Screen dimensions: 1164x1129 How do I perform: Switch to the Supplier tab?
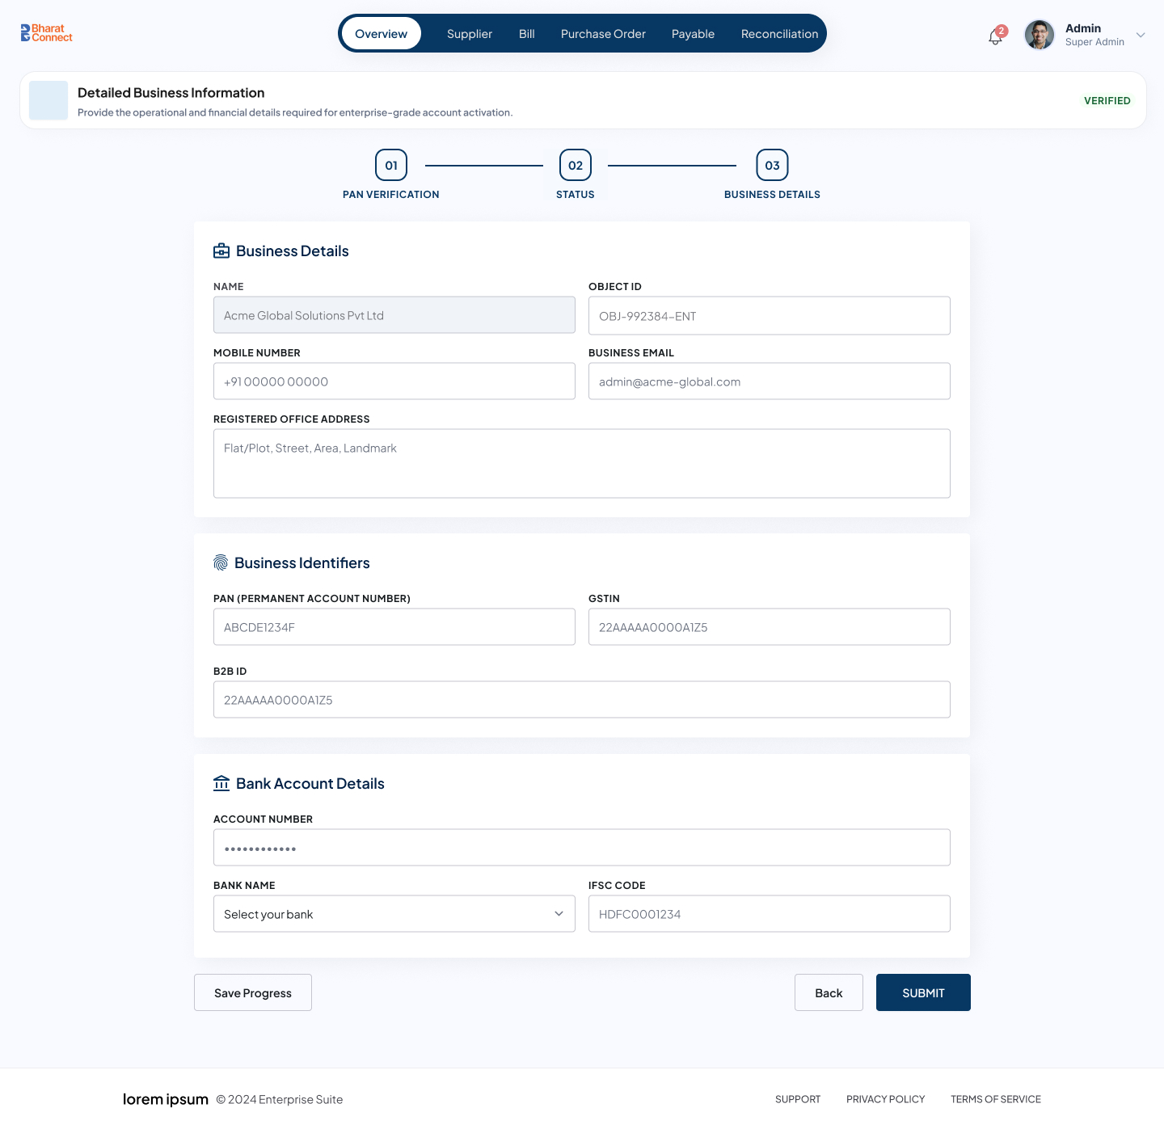click(x=470, y=34)
